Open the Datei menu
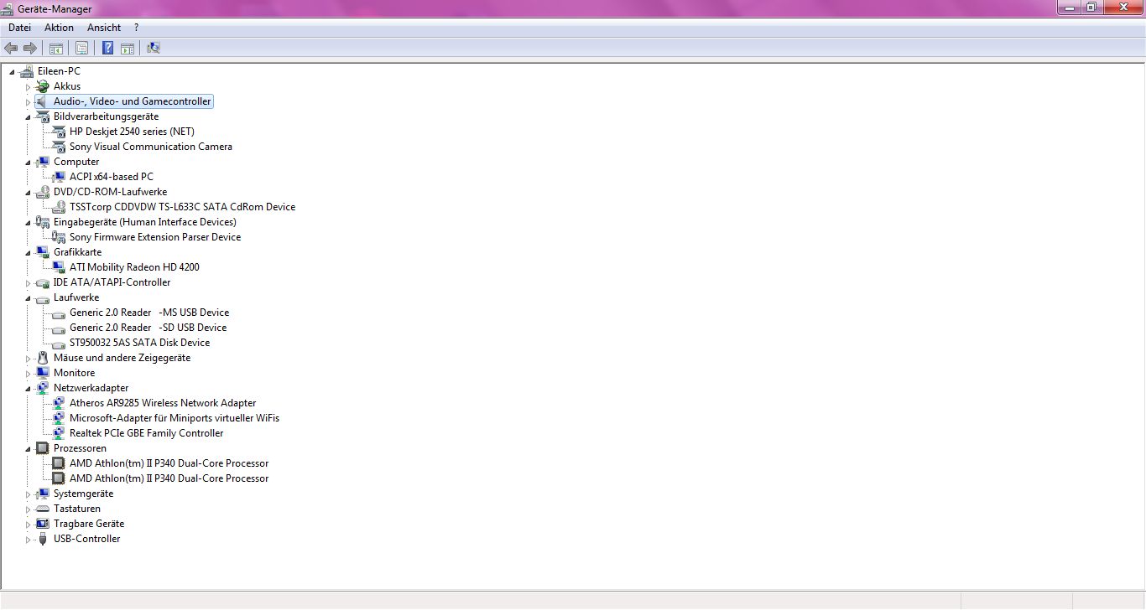 tap(19, 28)
